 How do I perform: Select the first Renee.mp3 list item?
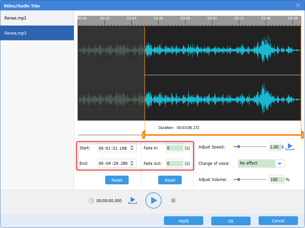tap(37, 18)
